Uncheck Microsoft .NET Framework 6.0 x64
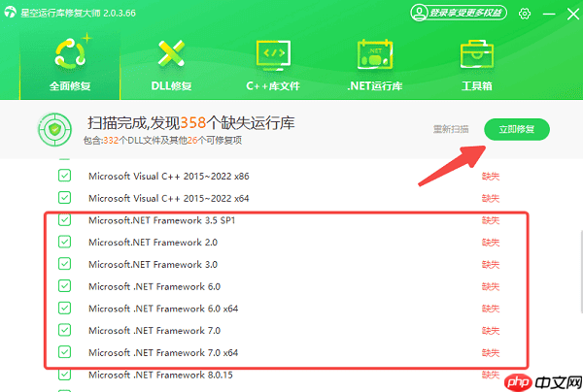This screenshot has height=392, width=583. click(x=64, y=308)
